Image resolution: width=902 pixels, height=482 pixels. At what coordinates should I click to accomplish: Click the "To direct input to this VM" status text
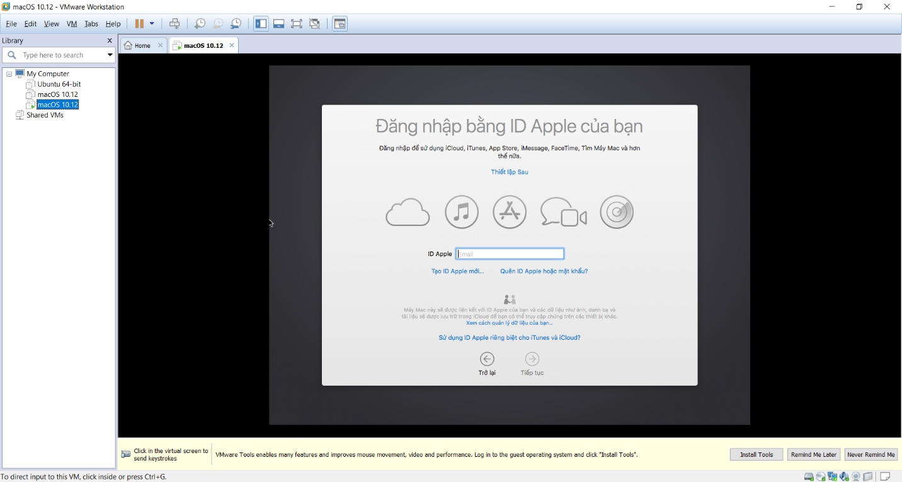[x=83, y=476]
